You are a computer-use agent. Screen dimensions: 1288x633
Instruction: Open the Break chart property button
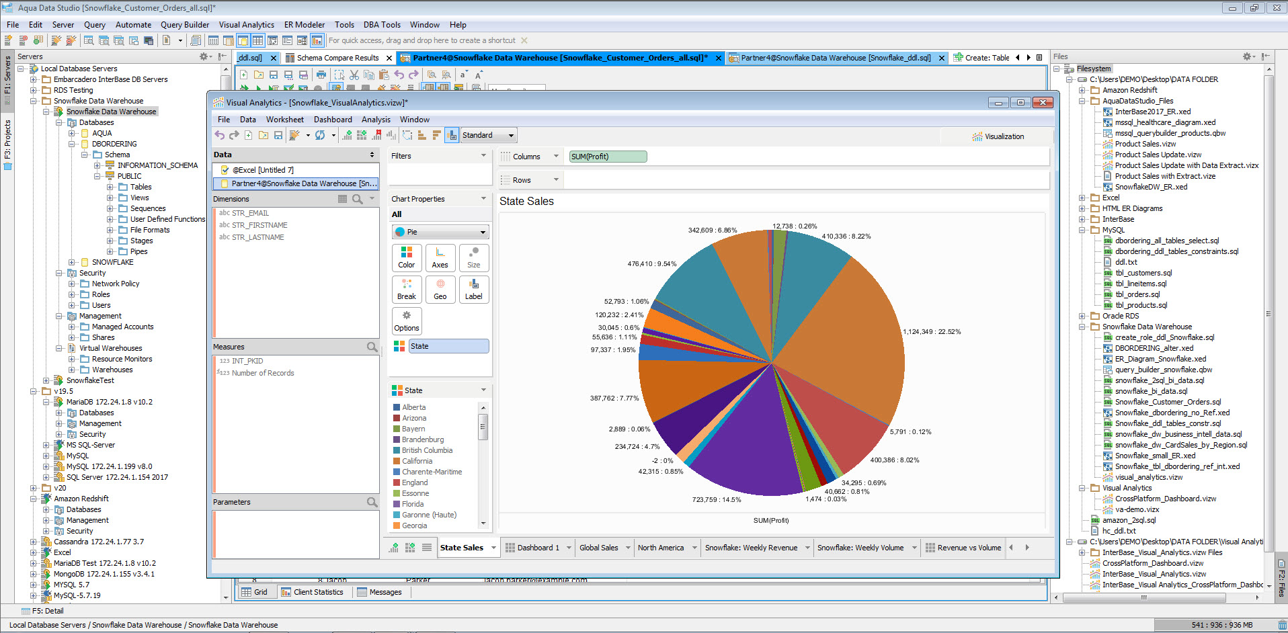tap(407, 289)
